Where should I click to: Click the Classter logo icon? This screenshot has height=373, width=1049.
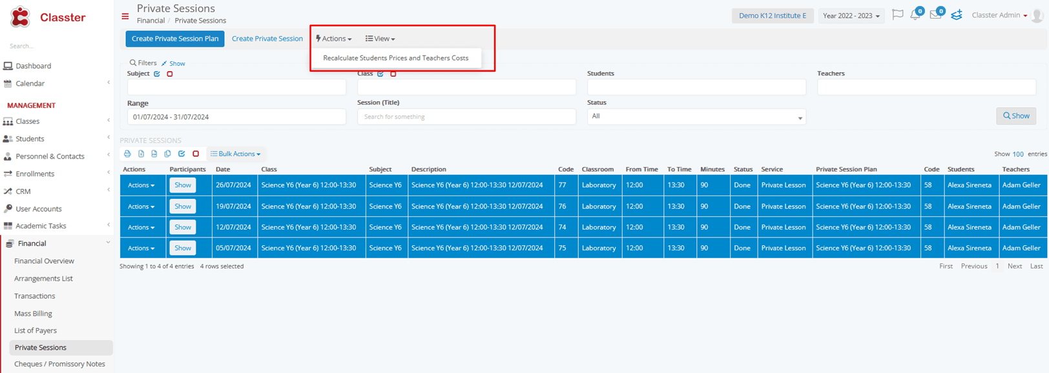(20, 17)
